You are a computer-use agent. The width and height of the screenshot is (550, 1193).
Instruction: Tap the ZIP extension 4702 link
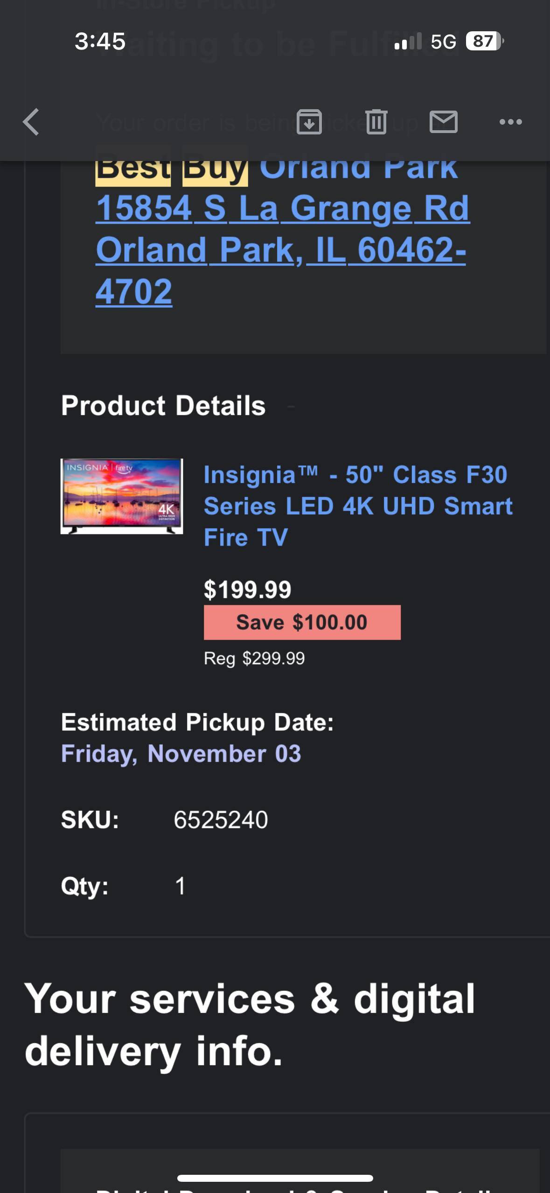tap(134, 291)
